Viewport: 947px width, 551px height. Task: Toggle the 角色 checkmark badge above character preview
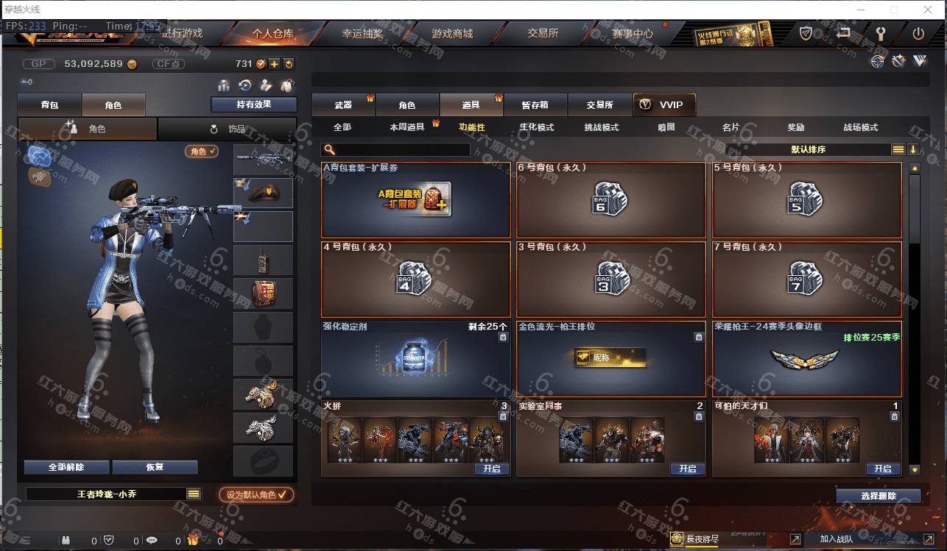[201, 151]
